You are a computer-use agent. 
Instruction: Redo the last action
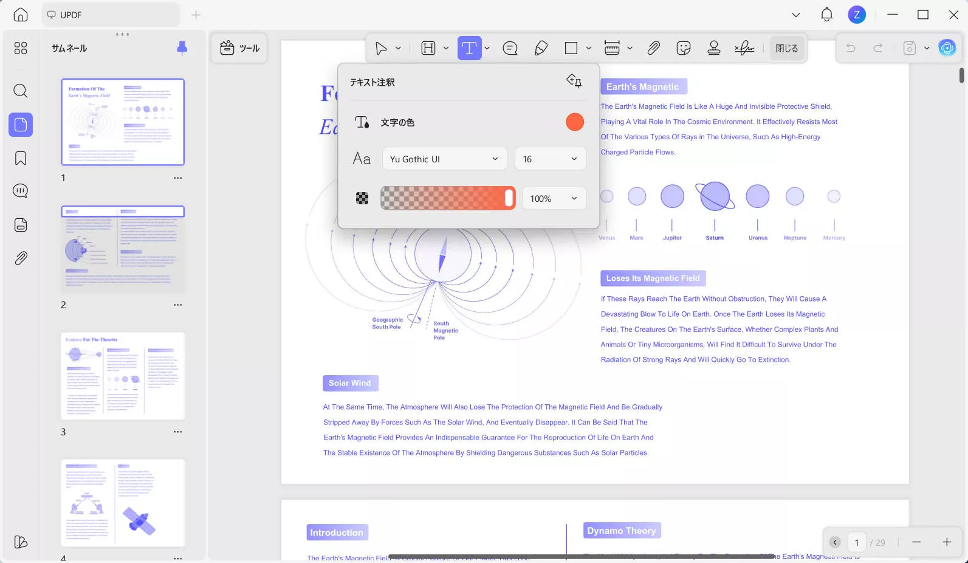coord(878,48)
